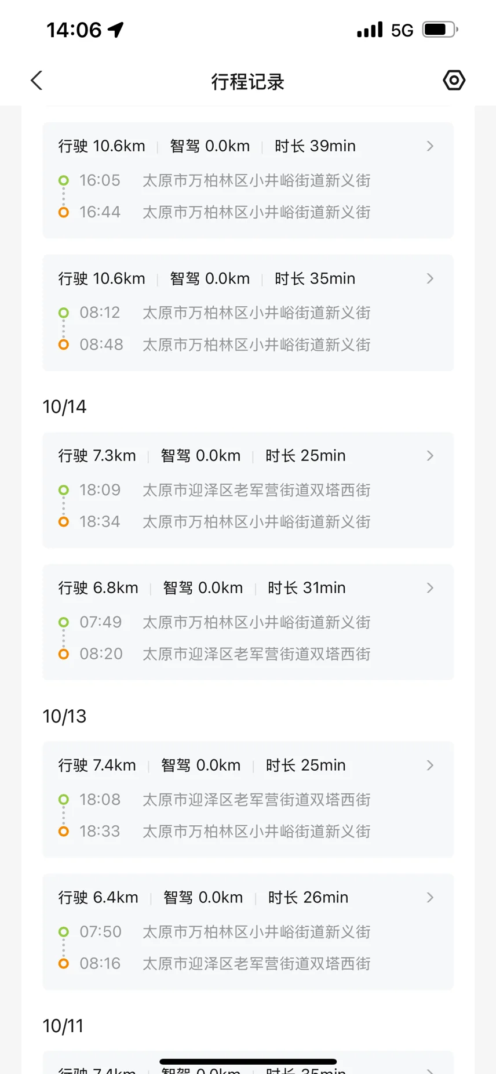Tap the back arrow icon

pyautogui.click(x=37, y=81)
